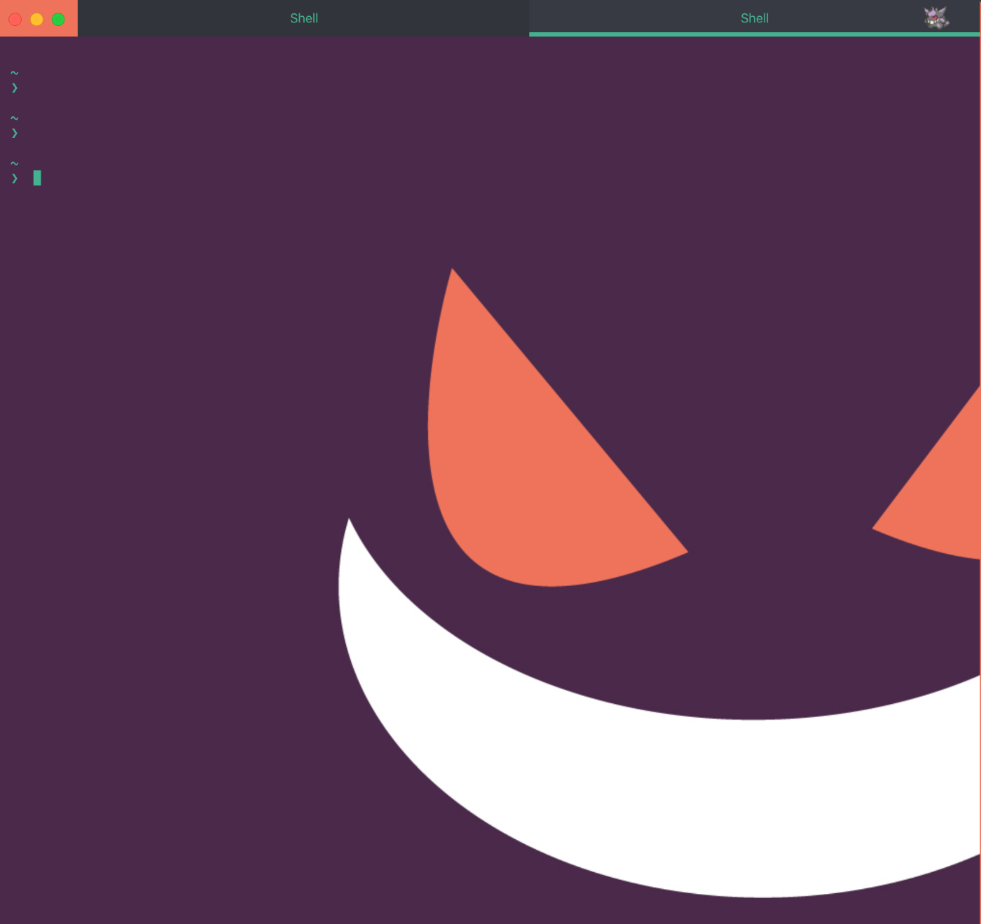Minimize the terminal using yellow button

pos(36,19)
